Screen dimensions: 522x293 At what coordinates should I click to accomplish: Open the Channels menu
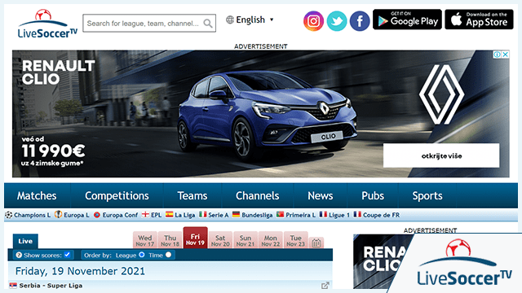pos(258,195)
